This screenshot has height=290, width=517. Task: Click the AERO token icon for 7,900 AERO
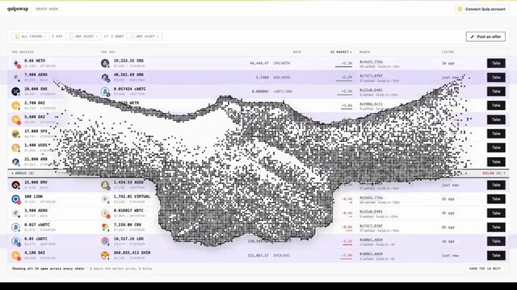click(16, 77)
